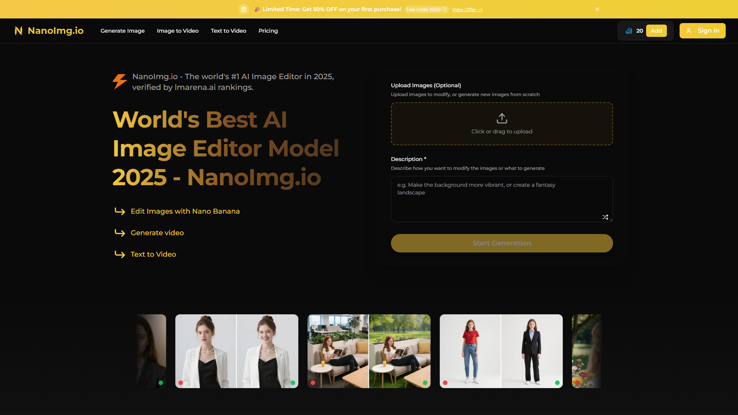This screenshot has width=738, height=415.
Task: Click the orange lightning bolt icon
Action: point(120,81)
